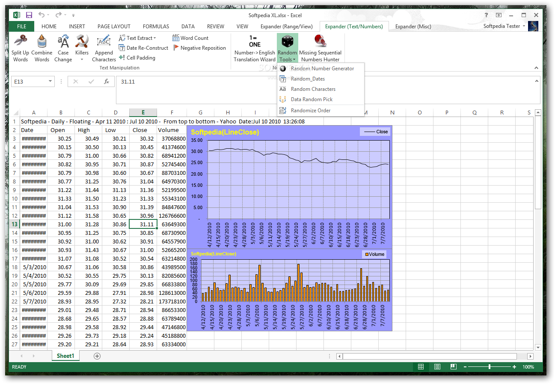The width and height of the screenshot is (555, 384).
Task: Open Excel Help question mark
Action: pos(487,15)
